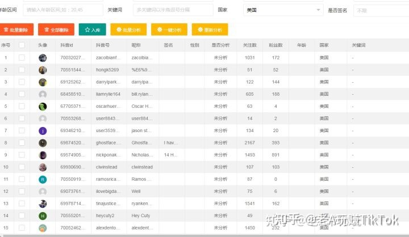The height and width of the screenshot is (237, 409).
Task: Toggle the select-all checkbox in header
Action: [22, 45]
